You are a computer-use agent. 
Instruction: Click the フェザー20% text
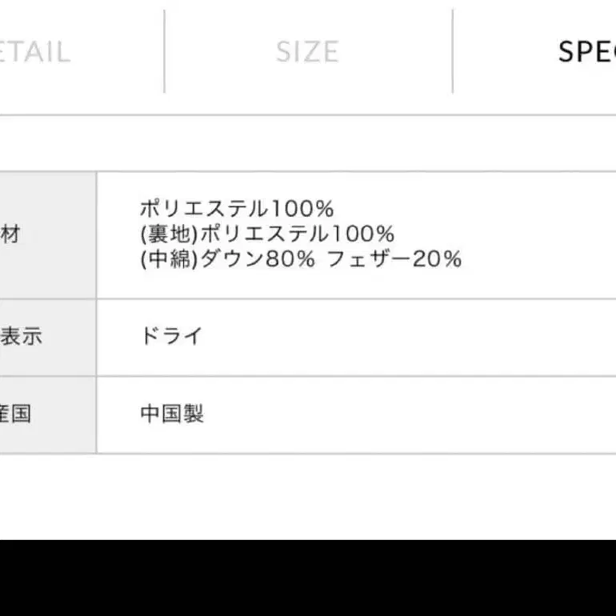tap(395, 259)
